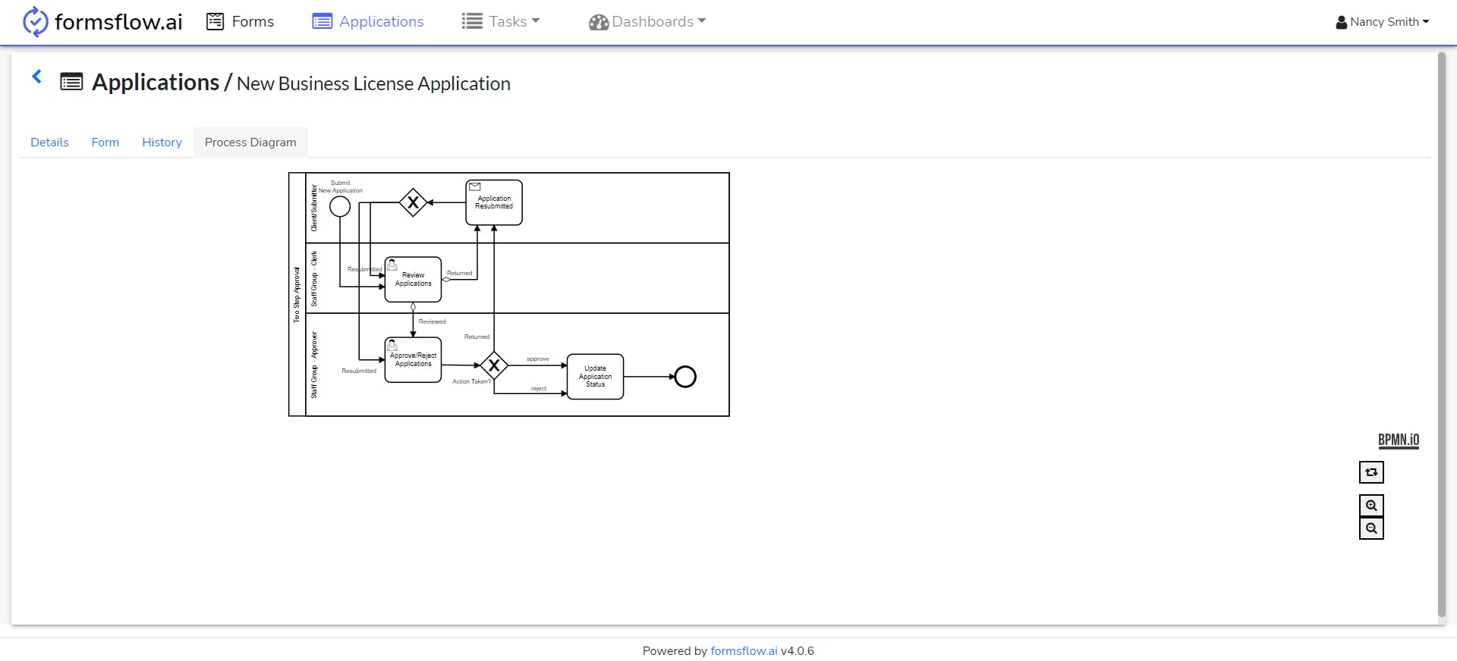Select the Review Applications task box
Screen dimensions: 1457x661
point(413,280)
